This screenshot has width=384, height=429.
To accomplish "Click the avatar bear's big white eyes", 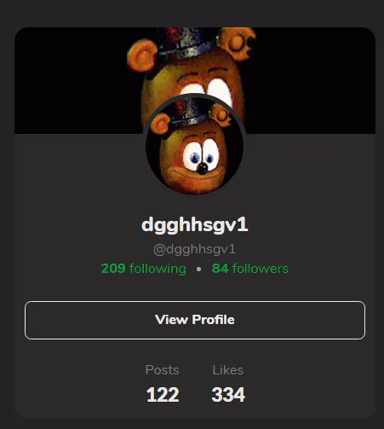I will click(201, 155).
